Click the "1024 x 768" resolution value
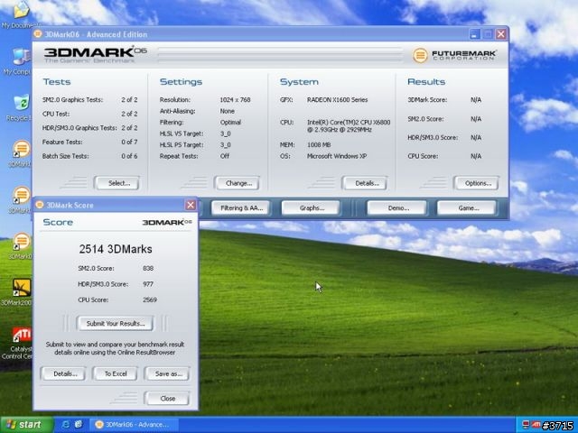Viewport: 578px width, 433px height. coord(235,100)
